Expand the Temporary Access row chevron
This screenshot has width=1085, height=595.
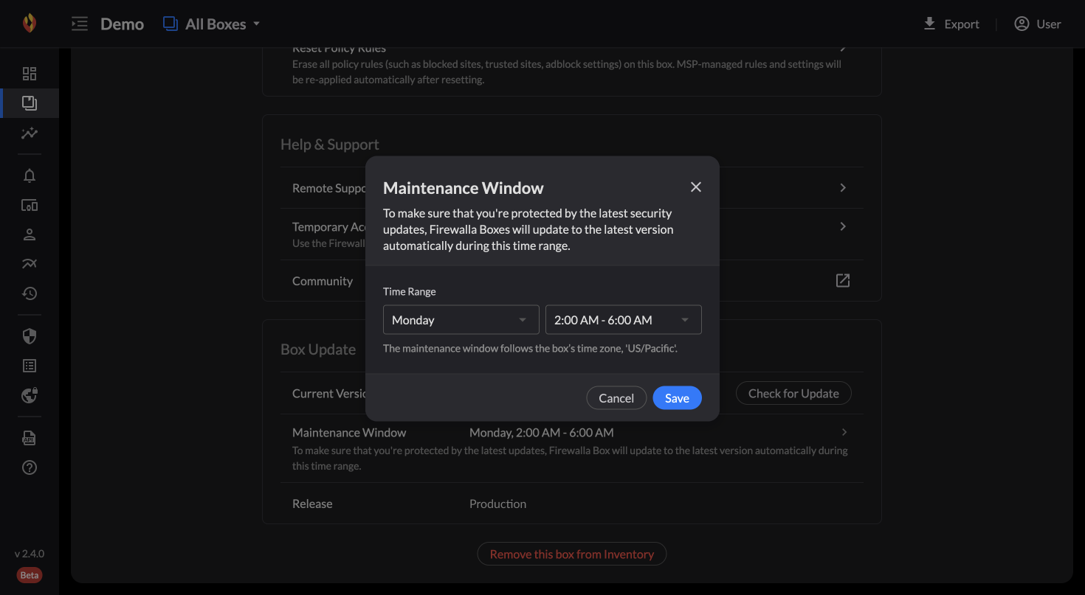(843, 226)
